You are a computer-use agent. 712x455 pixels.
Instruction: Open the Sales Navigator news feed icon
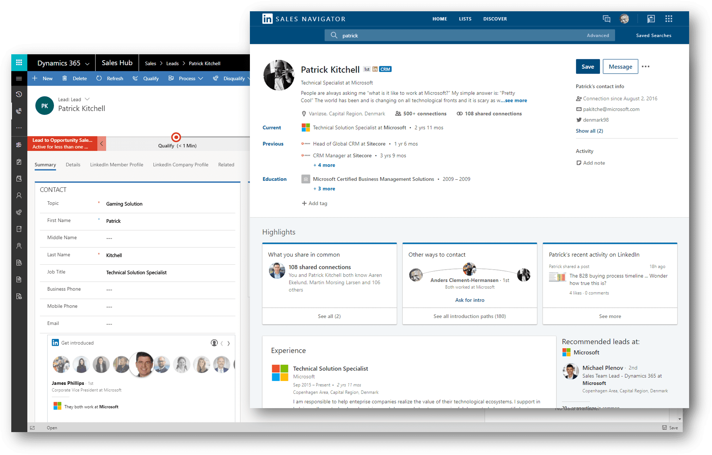[x=651, y=19]
